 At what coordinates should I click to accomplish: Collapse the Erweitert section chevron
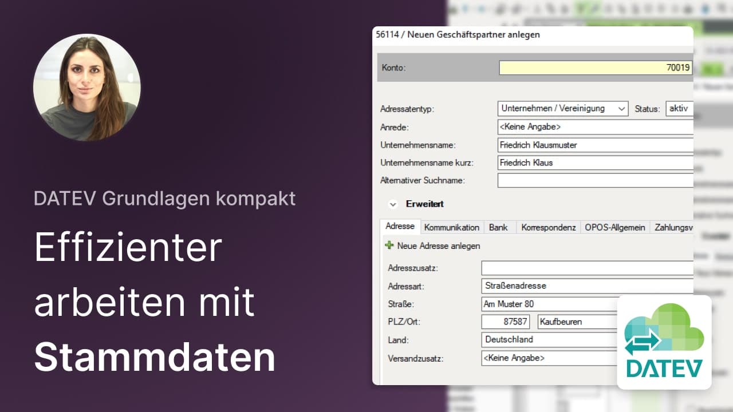[393, 204]
